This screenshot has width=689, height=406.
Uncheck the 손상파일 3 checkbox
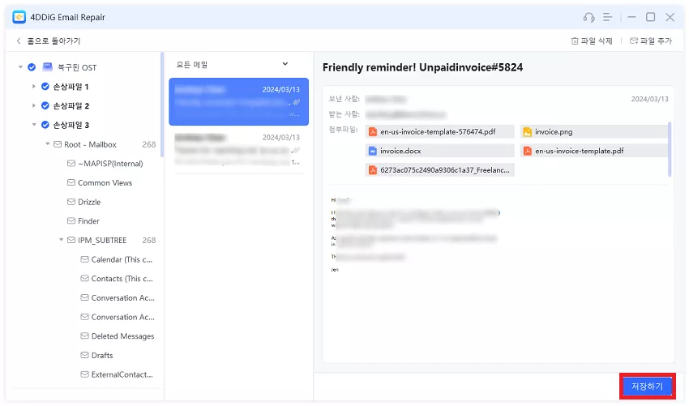point(45,125)
